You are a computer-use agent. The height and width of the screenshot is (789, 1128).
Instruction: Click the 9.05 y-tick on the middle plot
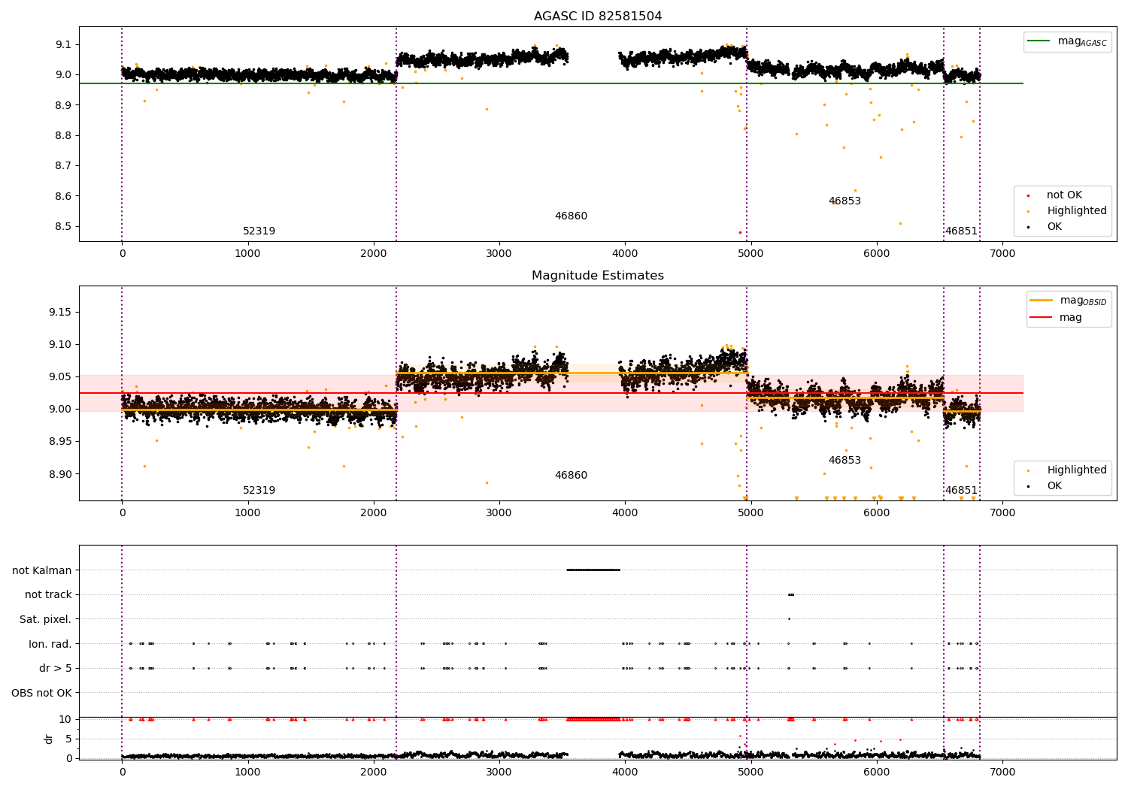pos(60,377)
